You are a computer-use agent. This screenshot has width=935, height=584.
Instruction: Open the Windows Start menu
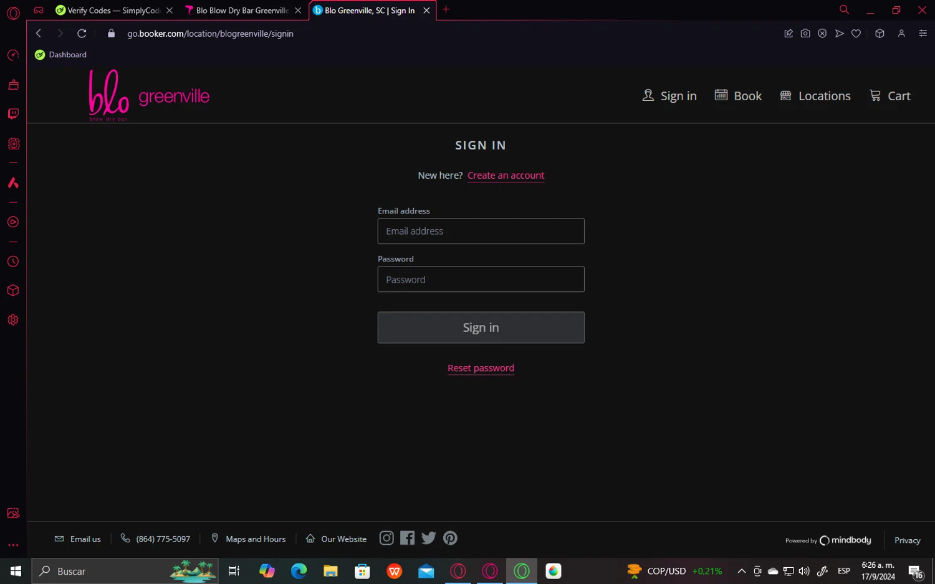point(16,571)
